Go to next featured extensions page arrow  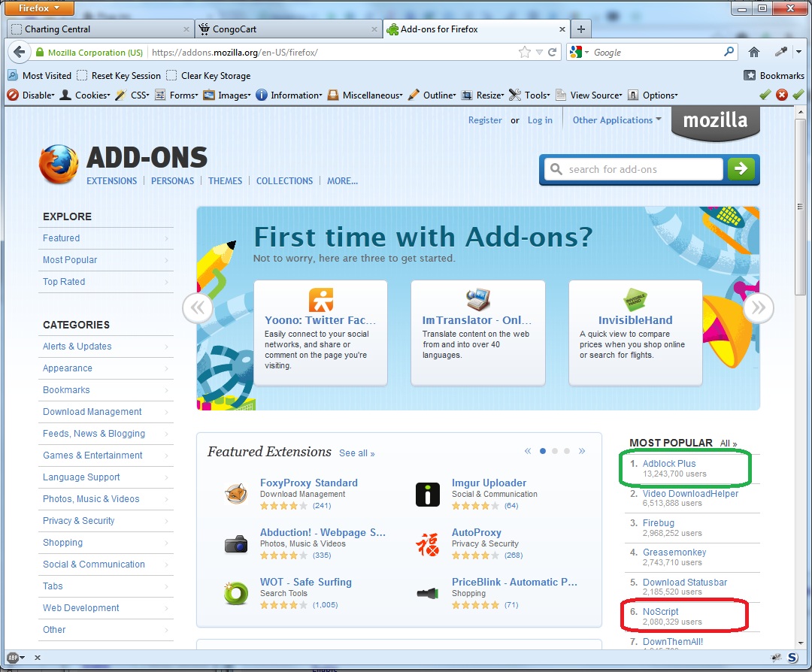pyautogui.click(x=581, y=451)
